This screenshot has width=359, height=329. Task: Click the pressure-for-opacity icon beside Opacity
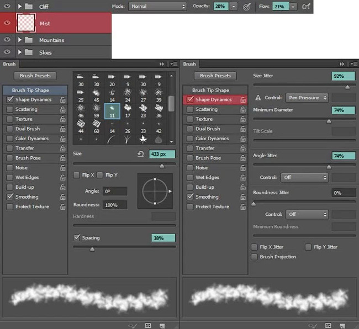[x=247, y=7]
